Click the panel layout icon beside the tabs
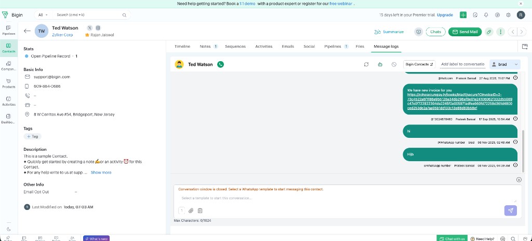Image resolution: width=532 pixels, height=241 pixels. pyautogui.click(x=525, y=46)
